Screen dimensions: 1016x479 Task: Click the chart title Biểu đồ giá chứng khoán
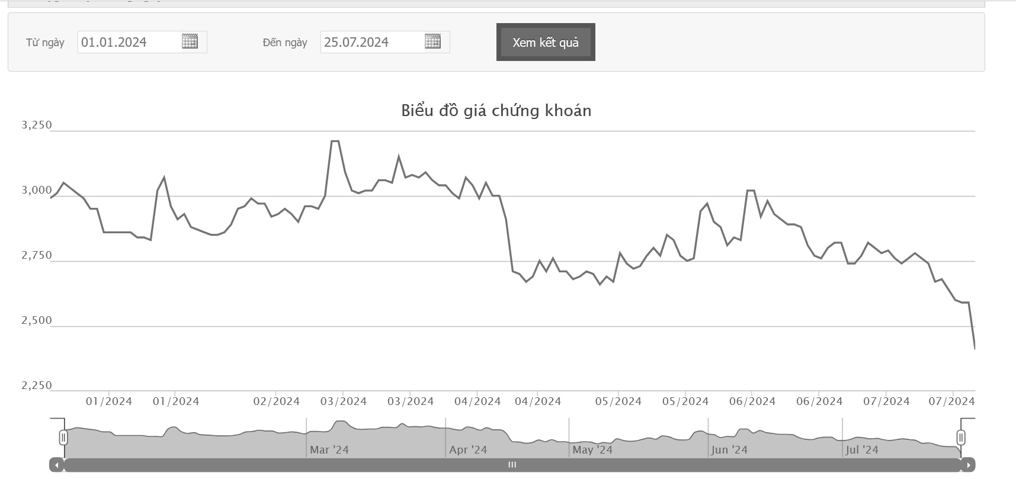click(496, 111)
